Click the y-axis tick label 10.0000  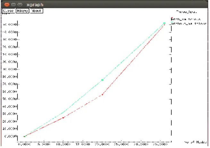(x=10, y=128)
